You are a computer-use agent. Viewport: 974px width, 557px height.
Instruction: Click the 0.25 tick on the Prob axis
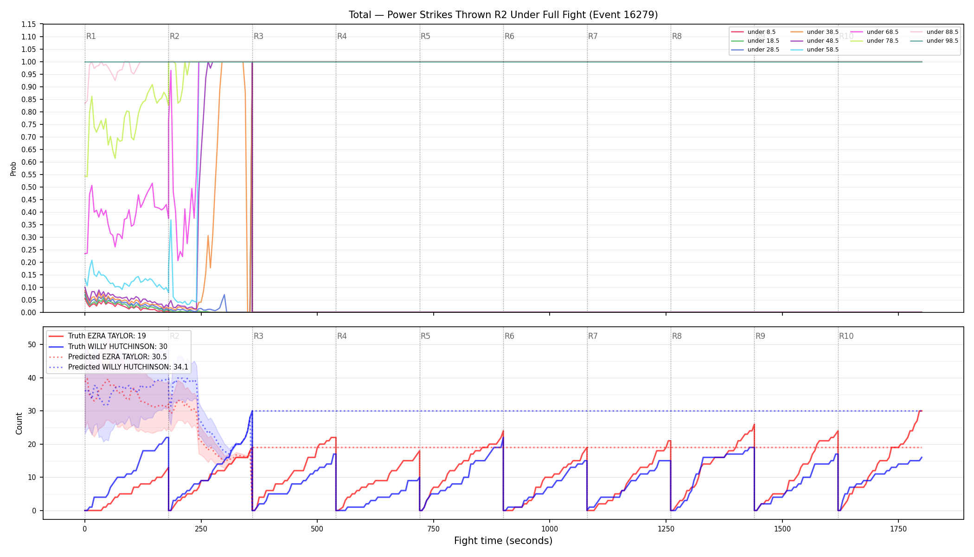pyautogui.click(x=29, y=250)
